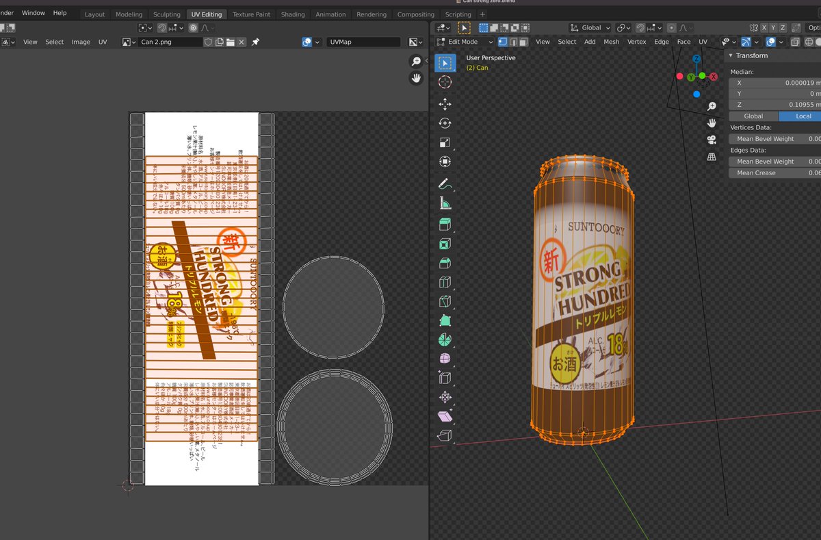Select the Rotate tool
The height and width of the screenshot is (540, 821).
pos(445,123)
